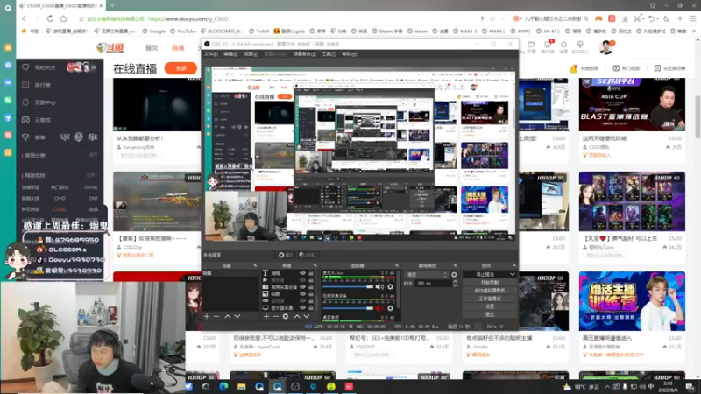Open user avatar in Douyu header
This screenshot has height=394, width=701.
coord(605,46)
